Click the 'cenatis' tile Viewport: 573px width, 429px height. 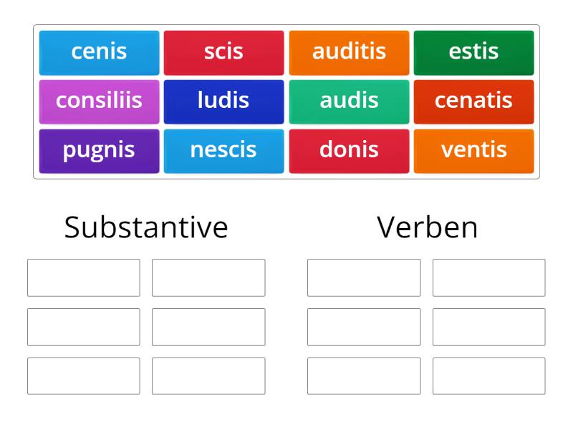474,100
